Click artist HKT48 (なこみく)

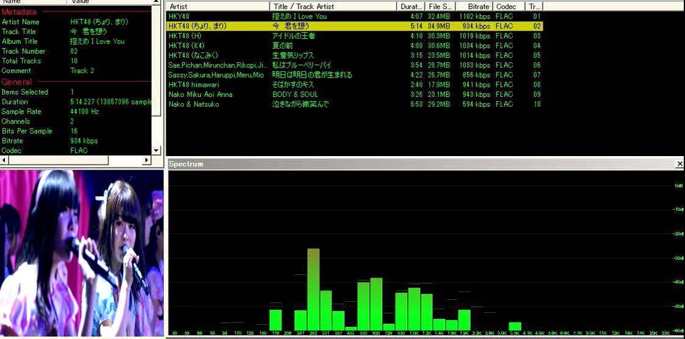pyautogui.click(x=193, y=55)
